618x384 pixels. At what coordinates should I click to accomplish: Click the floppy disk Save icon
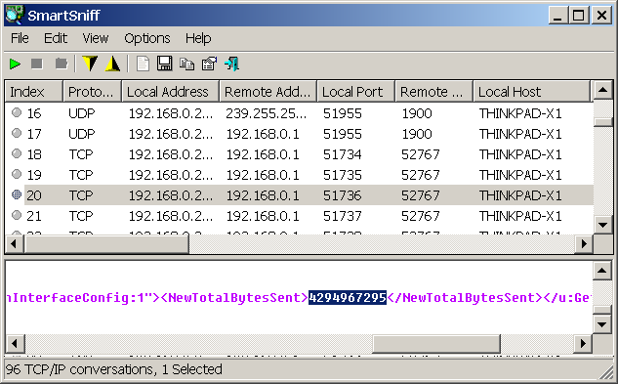coord(165,64)
